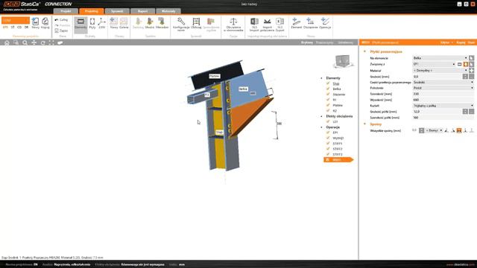
Task: Open the Kształt dropdown
Action: 443,106
